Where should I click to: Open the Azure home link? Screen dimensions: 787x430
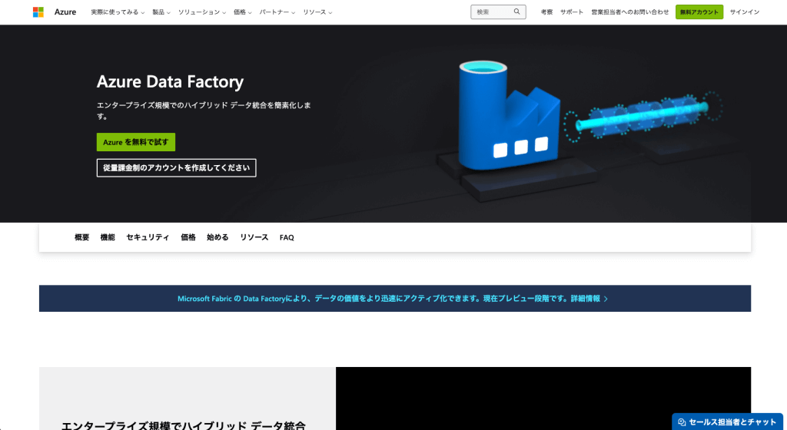tap(65, 12)
